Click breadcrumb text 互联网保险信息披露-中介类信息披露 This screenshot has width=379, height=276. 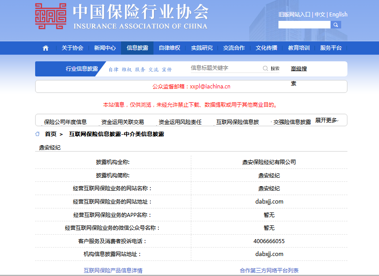click(117, 134)
